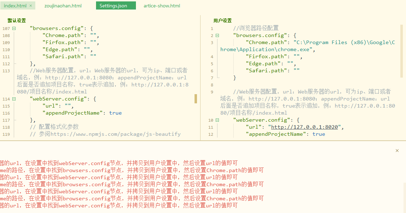Fold browsers.config block in user settings
The height and width of the screenshot is (213, 406).
(217, 36)
